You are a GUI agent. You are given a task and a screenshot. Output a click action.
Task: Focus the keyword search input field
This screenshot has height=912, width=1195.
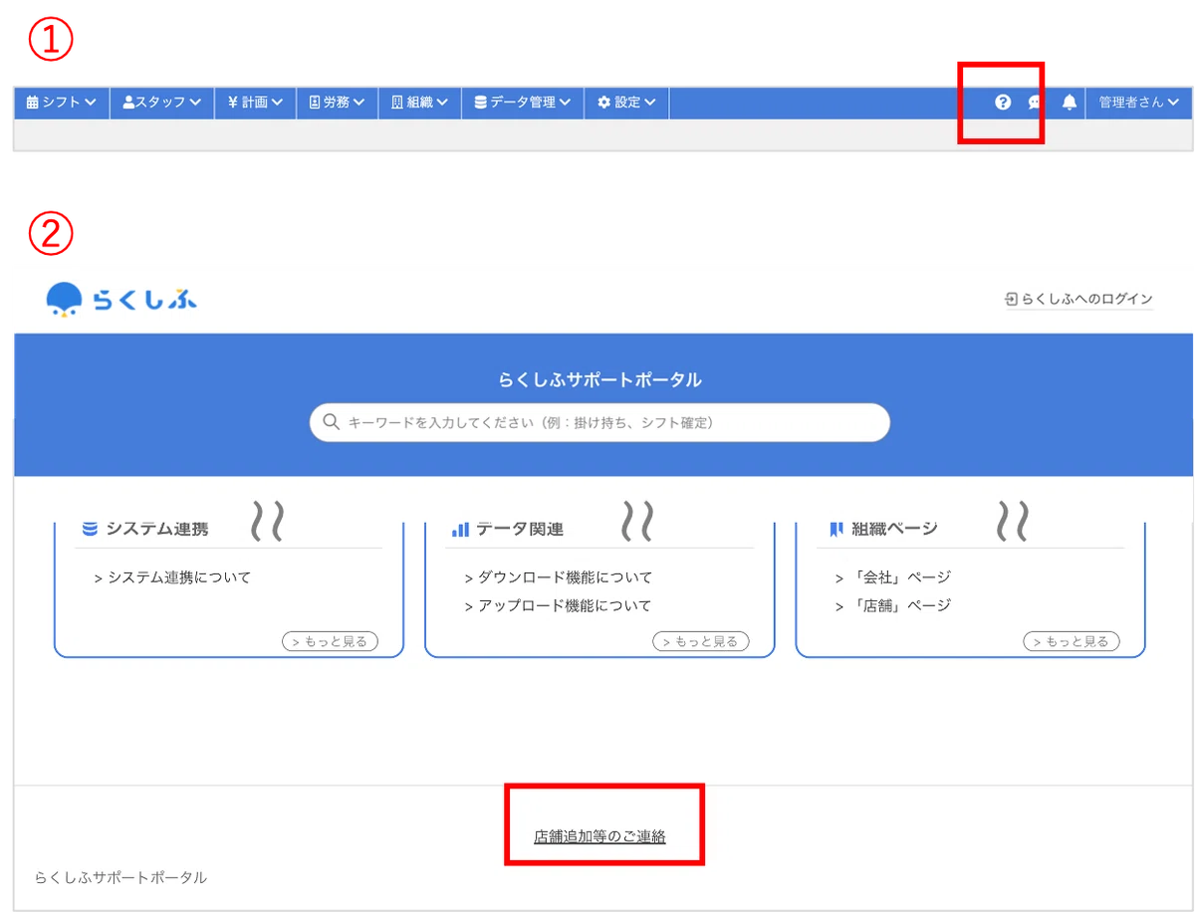point(607,422)
